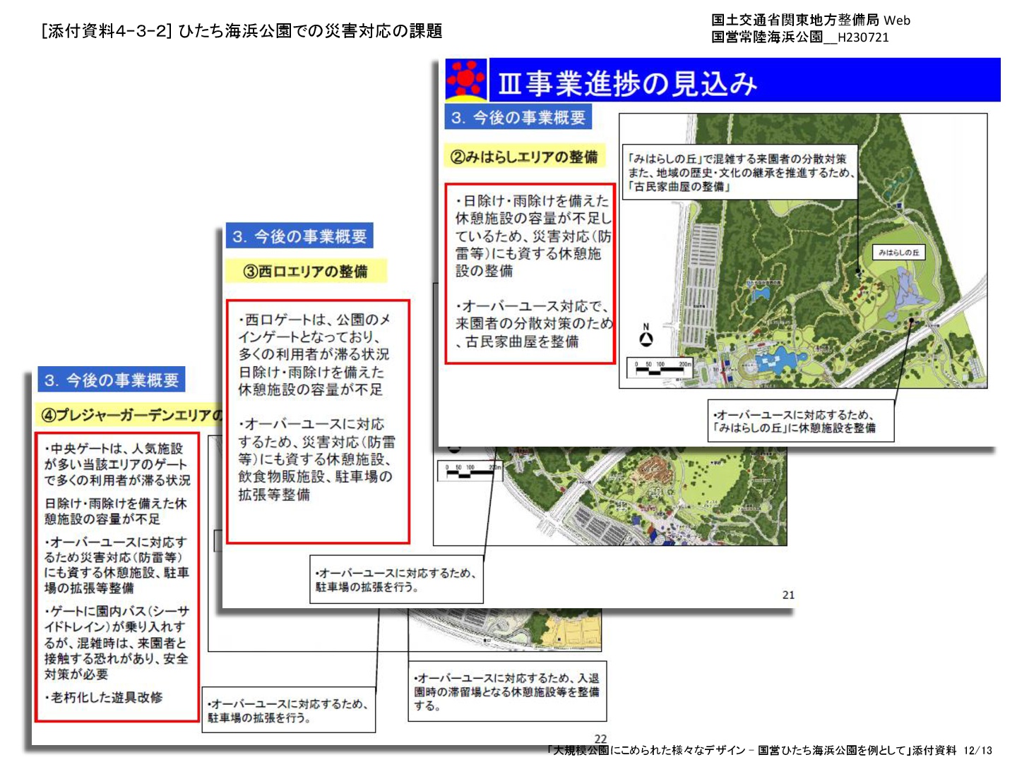Click the 添付資料4-3-2 document title
The image size is (1017, 762).
coord(242,31)
